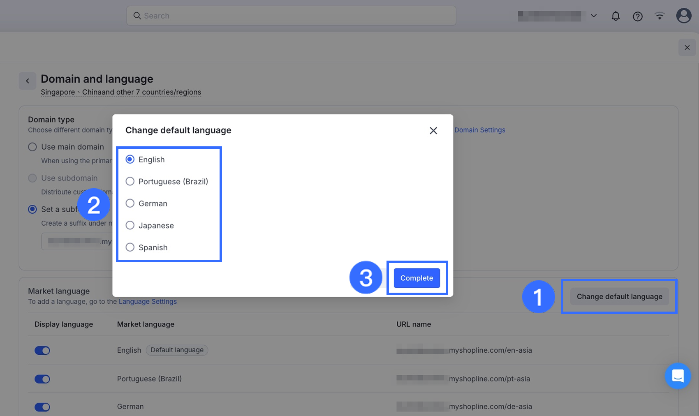The height and width of the screenshot is (416, 699).
Task: Open the user profile avatar
Action: [683, 16]
